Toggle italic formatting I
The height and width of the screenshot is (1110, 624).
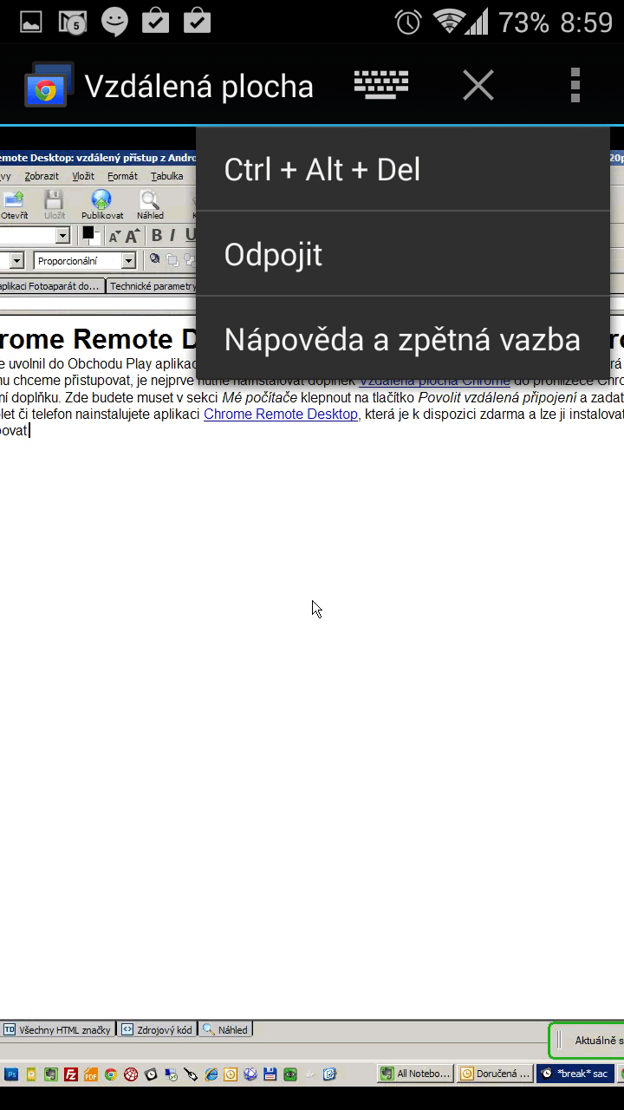pyautogui.click(x=172, y=235)
